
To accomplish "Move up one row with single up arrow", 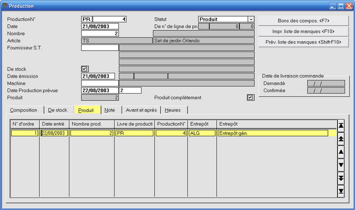I will (341, 152).
